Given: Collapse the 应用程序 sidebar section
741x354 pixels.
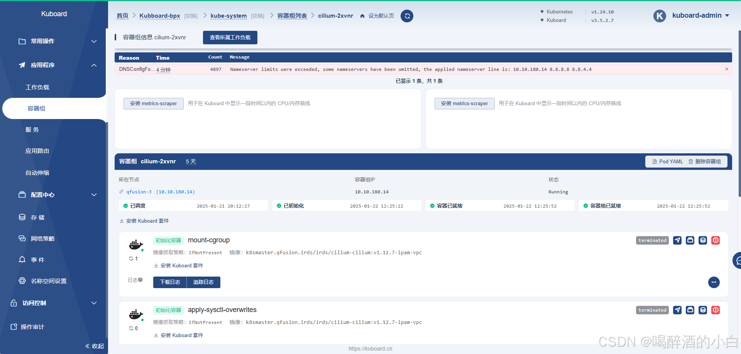Looking at the screenshot, I should [x=94, y=65].
